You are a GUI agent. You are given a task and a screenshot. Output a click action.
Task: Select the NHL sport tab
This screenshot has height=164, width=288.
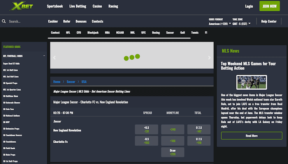132,33
